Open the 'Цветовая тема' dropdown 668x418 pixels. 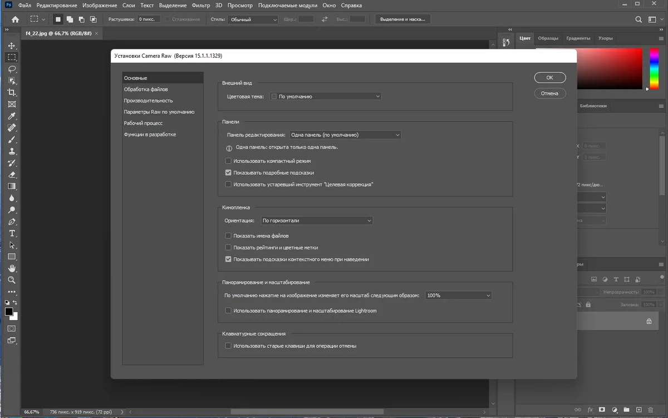click(x=325, y=96)
